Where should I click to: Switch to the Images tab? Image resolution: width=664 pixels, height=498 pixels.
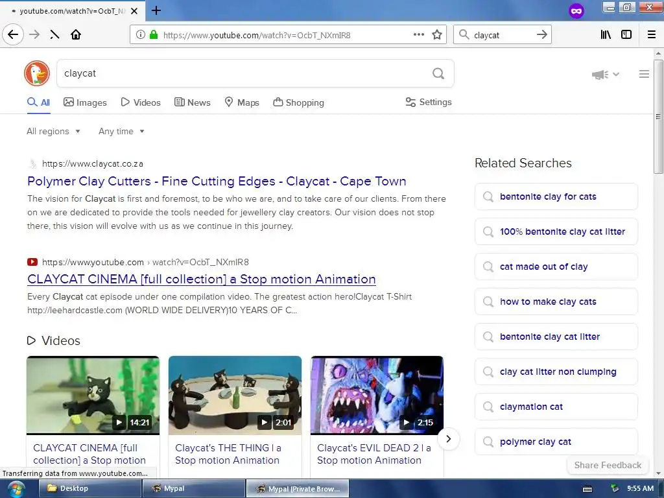[85, 102]
